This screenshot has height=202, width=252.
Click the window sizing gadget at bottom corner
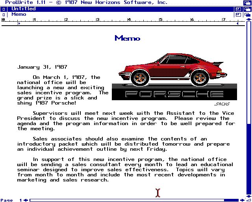pyautogui.click(x=248, y=200)
